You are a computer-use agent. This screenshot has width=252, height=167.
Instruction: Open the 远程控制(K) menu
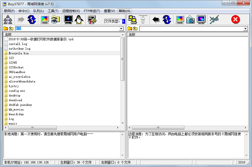pyautogui.click(x=71, y=11)
